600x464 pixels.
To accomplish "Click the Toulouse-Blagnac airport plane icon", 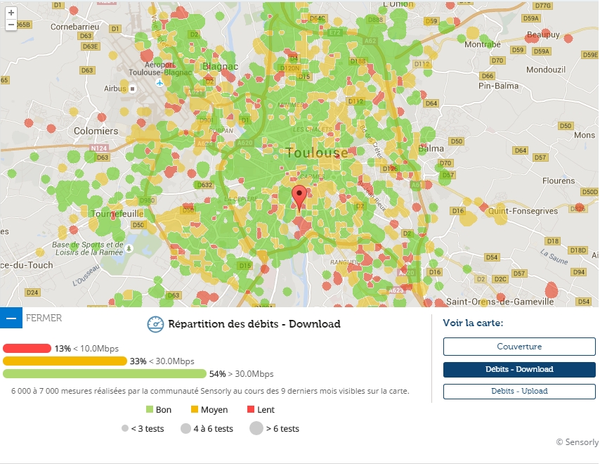I will [x=160, y=82].
